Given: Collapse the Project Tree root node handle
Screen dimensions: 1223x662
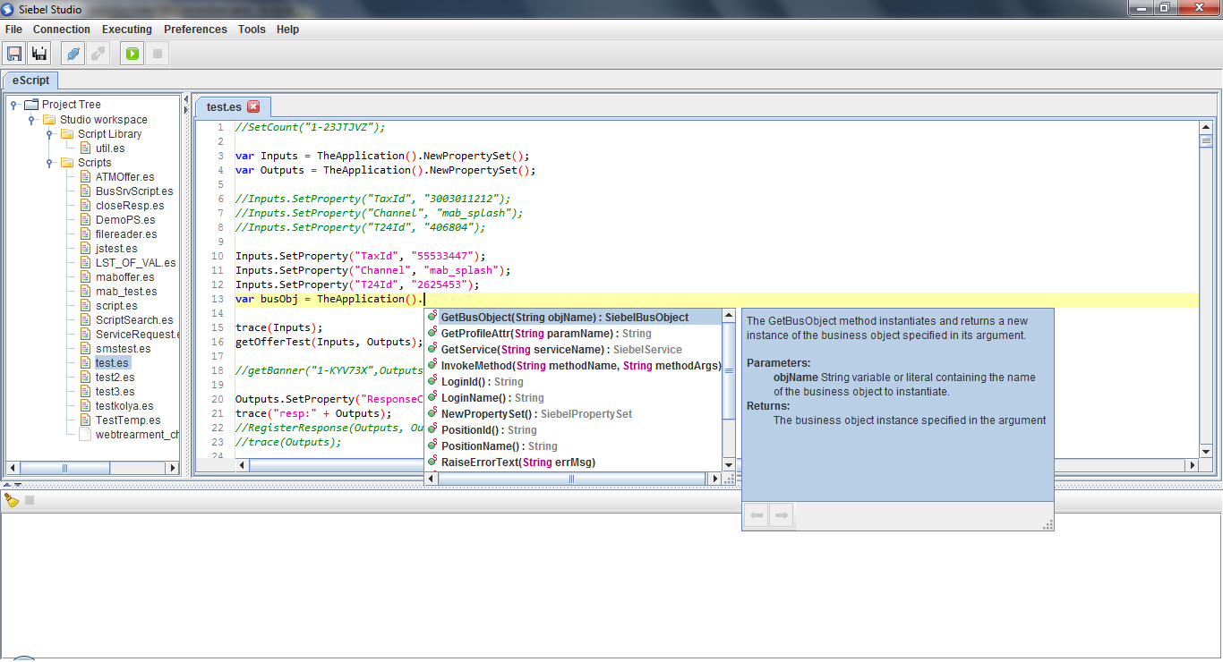Looking at the screenshot, I should tap(13, 105).
